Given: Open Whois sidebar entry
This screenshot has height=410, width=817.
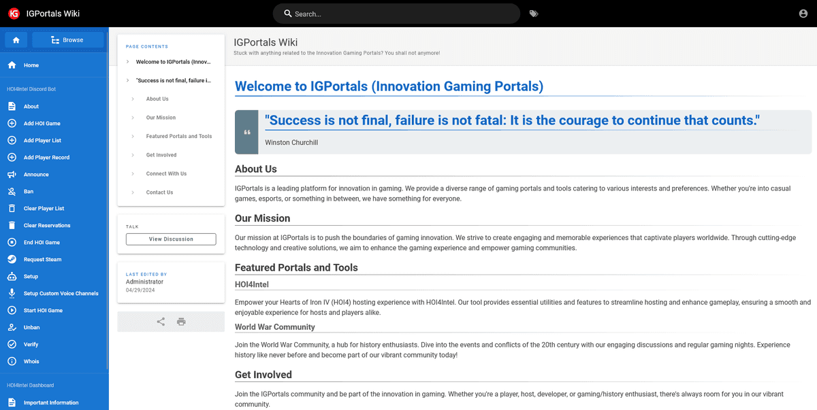Looking at the screenshot, I should pyautogui.click(x=54, y=361).
